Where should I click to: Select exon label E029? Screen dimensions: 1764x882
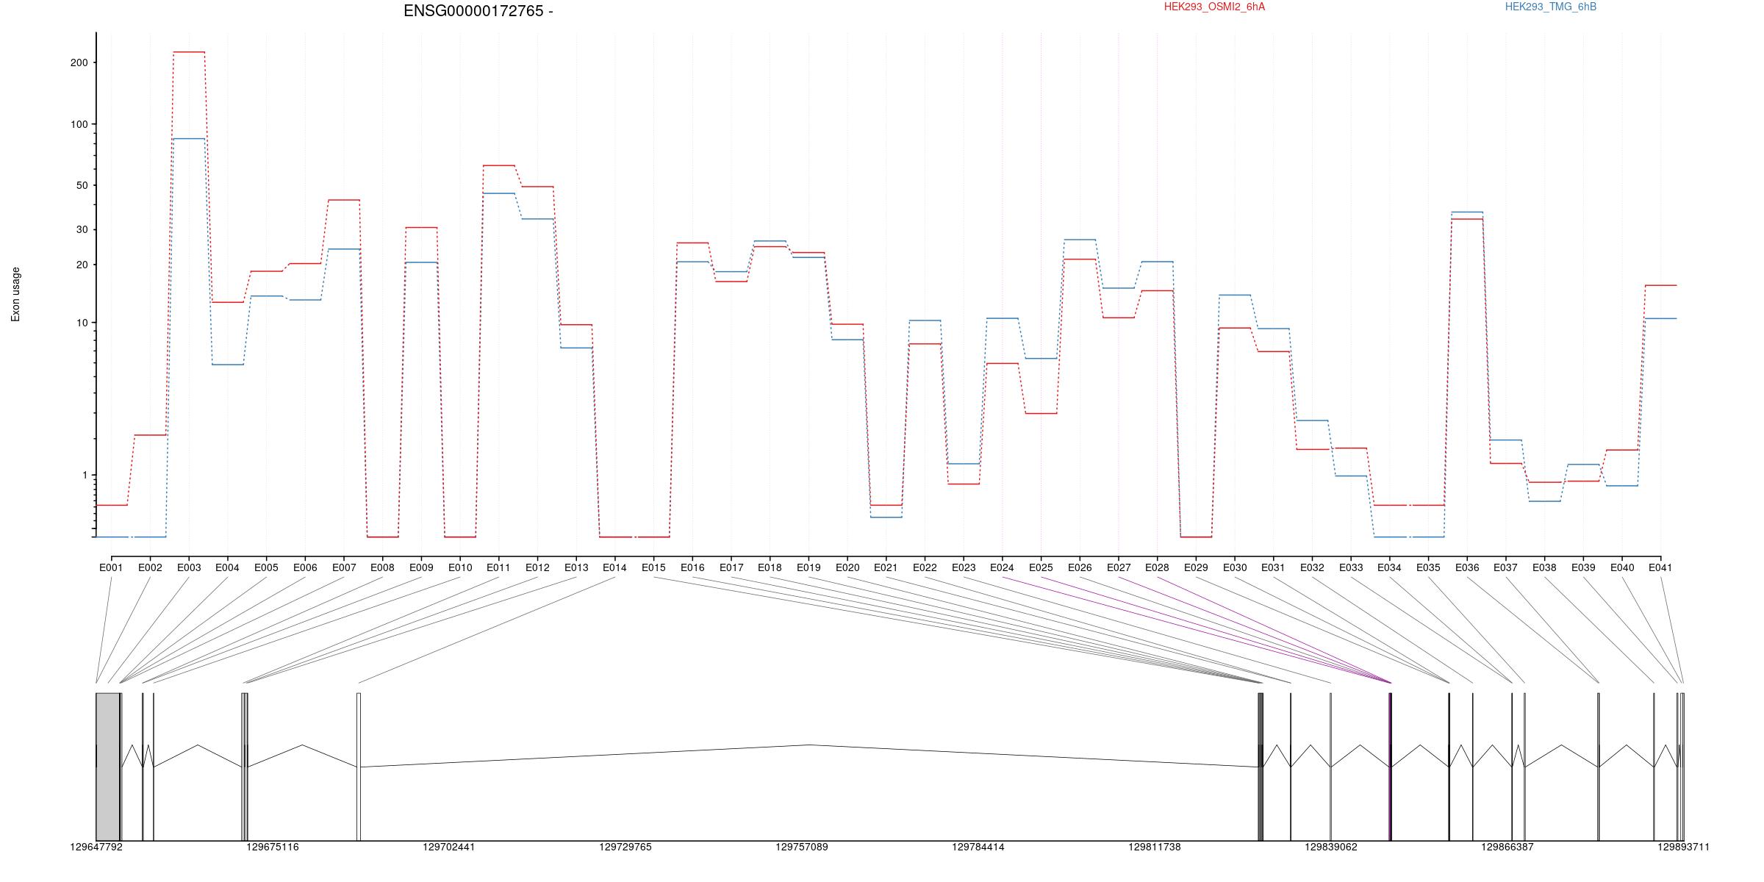(1196, 567)
